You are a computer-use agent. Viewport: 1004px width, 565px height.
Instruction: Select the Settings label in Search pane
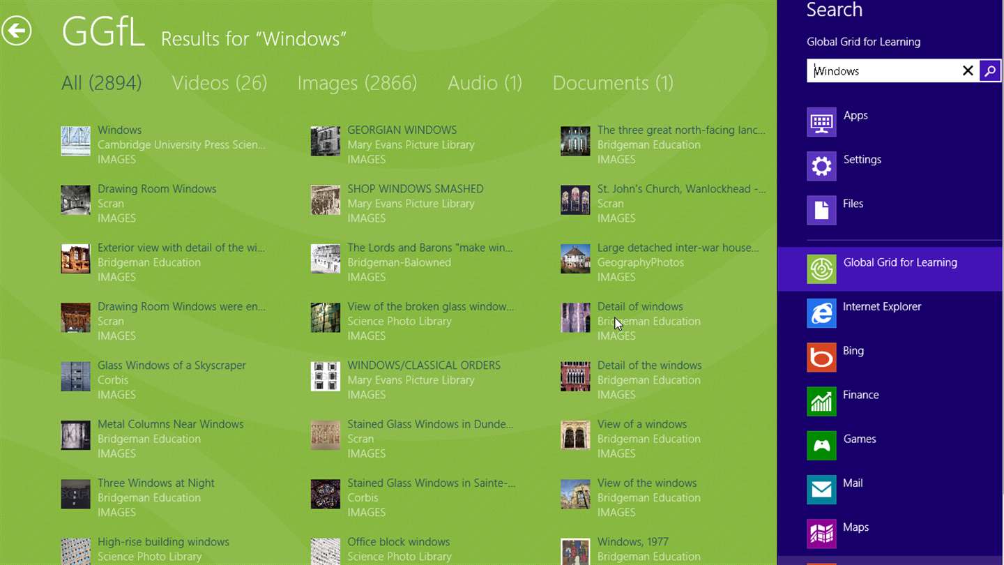point(862,160)
